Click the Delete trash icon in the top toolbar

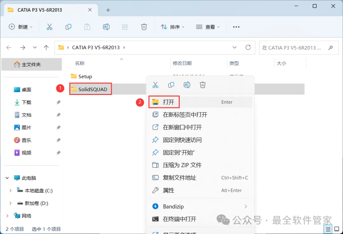[x=144, y=27]
